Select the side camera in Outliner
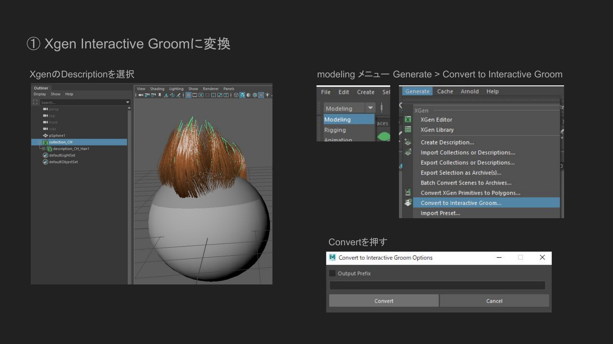Image resolution: width=613 pixels, height=344 pixels. click(x=52, y=129)
